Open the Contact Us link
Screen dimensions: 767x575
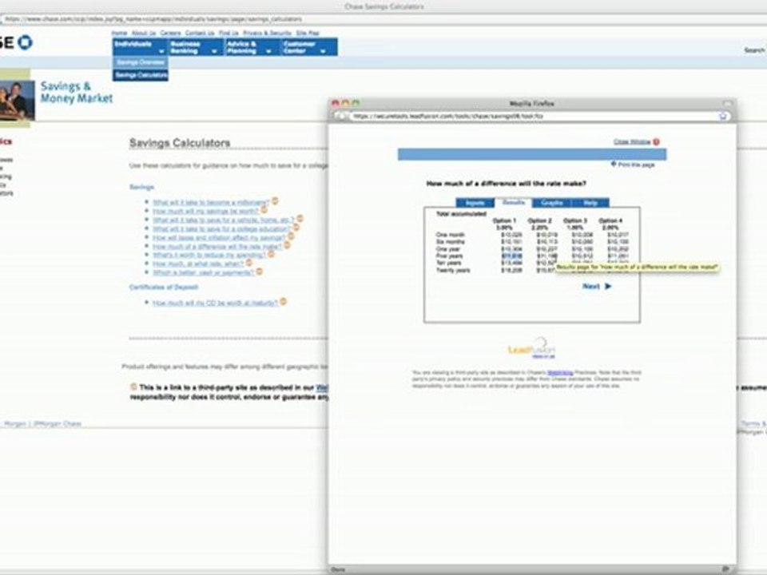point(200,34)
